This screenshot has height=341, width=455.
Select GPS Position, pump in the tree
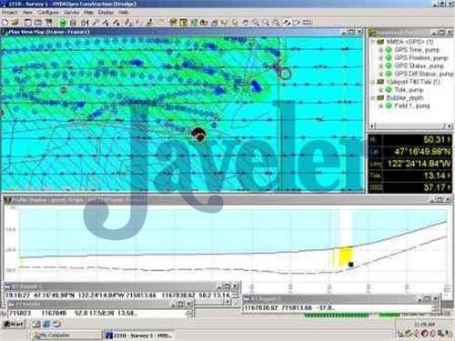pyautogui.click(x=421, y=58)
